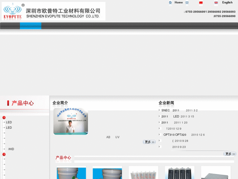
Task: Open the Home link in header
Action: (178, 3)
